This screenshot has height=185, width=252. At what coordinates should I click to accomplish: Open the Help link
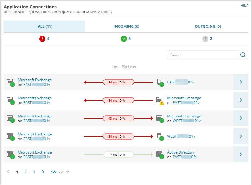(x=244, y=6)
